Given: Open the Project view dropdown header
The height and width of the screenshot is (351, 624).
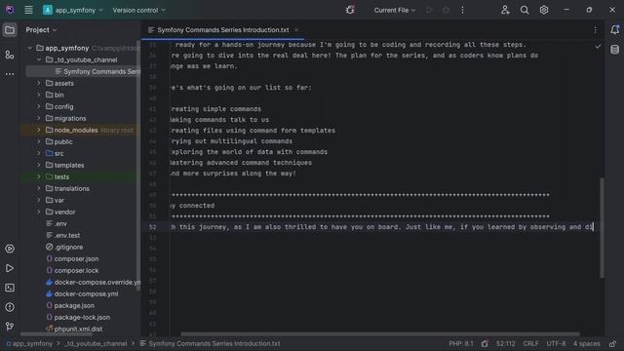Looking at the screenshot, I should point(41,30).
